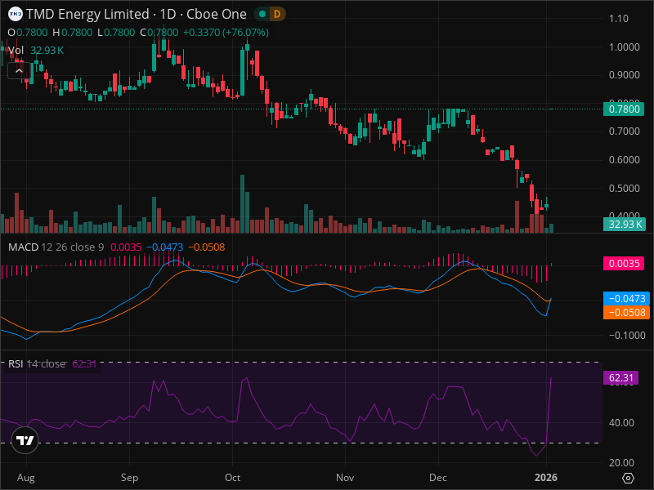Click the 62.31 RSI value label
Image resolution: width=654 pixels, height=490 pixels.
(621, 378)
